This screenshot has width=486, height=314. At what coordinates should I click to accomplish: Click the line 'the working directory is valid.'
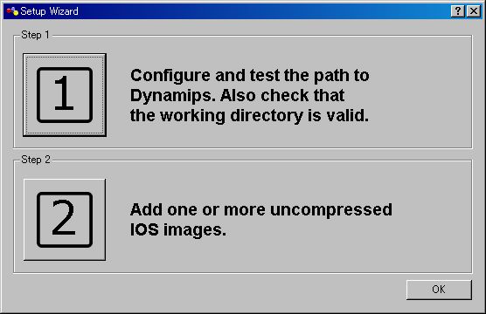coord(249,116)
